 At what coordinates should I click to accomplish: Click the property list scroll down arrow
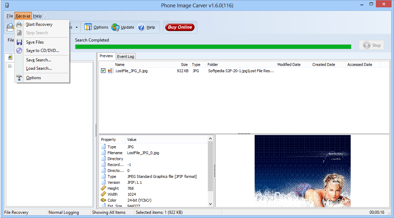point(211,204)
